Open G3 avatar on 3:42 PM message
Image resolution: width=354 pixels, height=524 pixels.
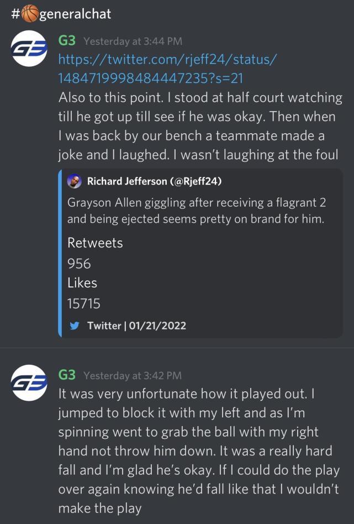coord(29,382)
